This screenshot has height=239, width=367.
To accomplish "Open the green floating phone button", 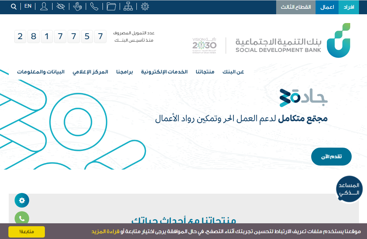I will click(22, 218).
